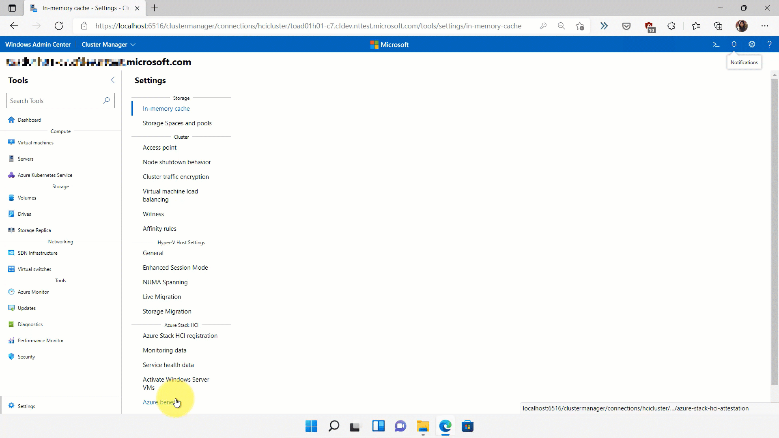The width and height of the screenshot is (779, 438).
Task: Select In-memory cache setting
Action: (x=166, y=109)
